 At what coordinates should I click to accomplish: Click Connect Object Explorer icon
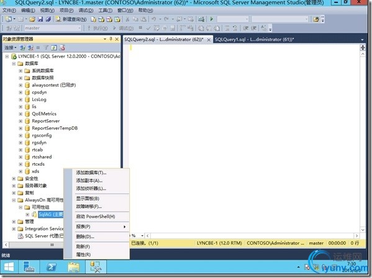22,48
